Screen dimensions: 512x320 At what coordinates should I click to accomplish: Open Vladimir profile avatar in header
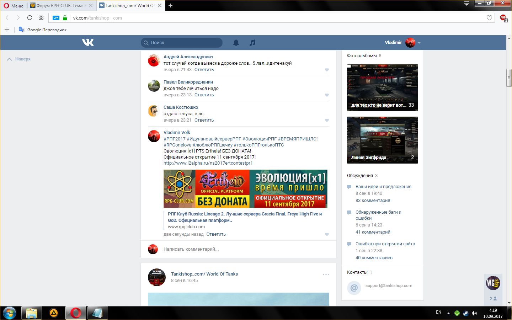coord(410,43)
